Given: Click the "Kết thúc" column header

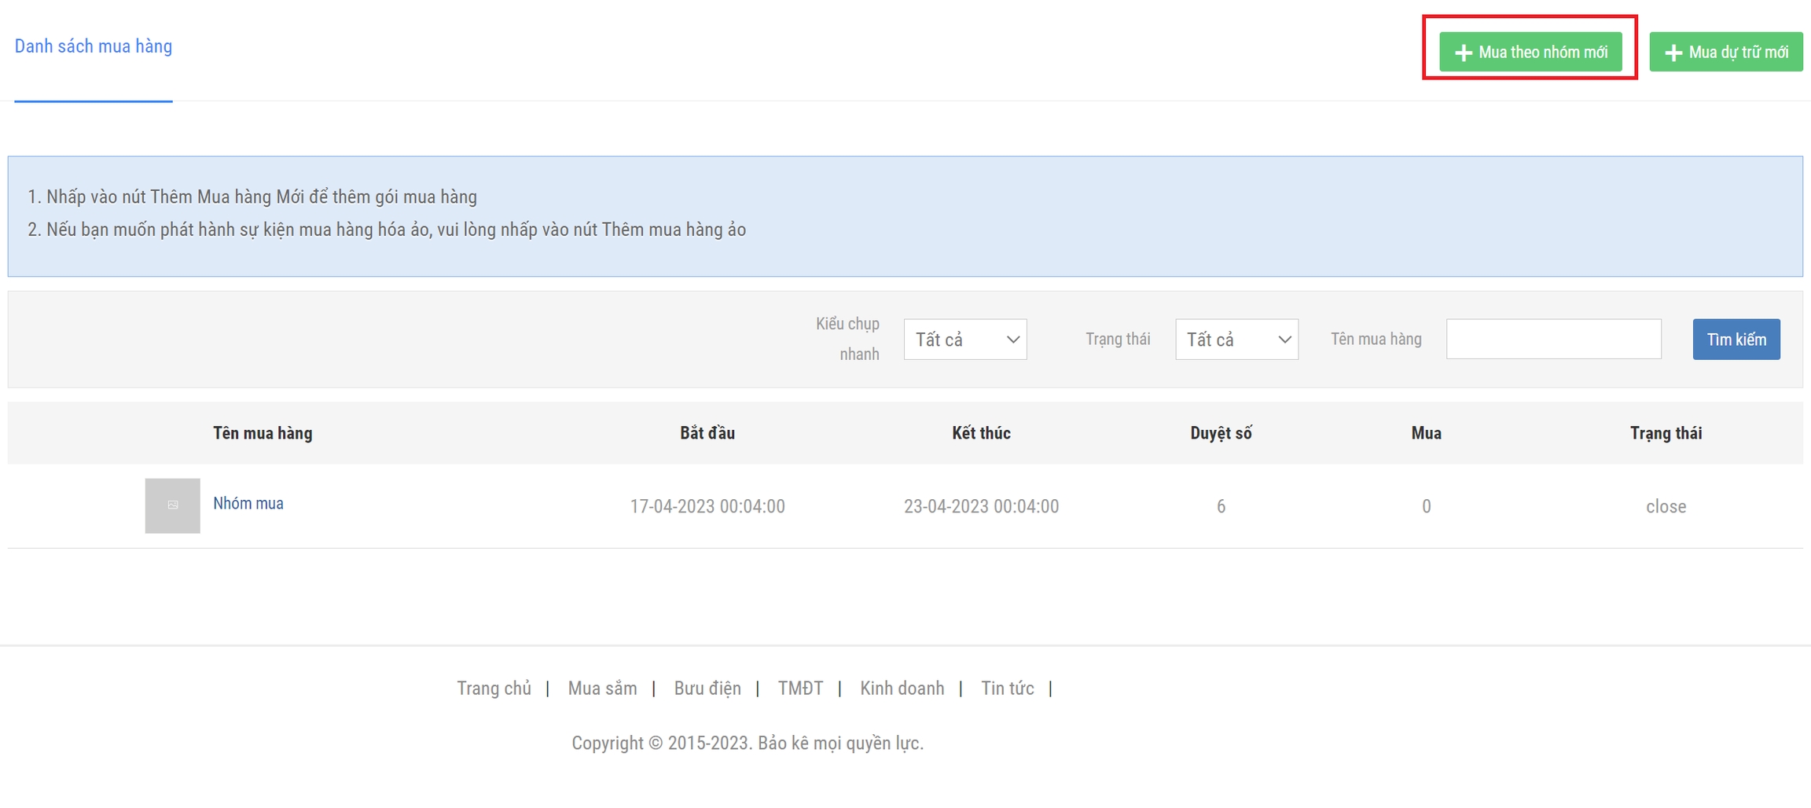Looking at the screenshot, I should (981, 433).
